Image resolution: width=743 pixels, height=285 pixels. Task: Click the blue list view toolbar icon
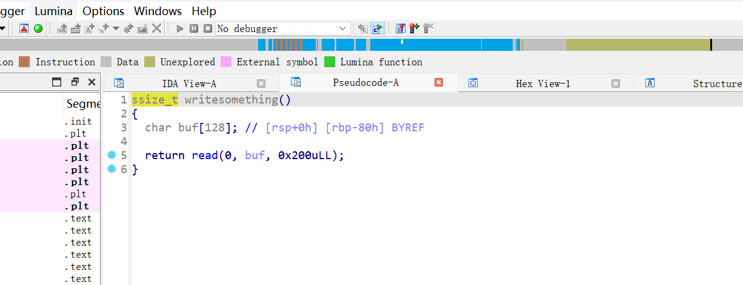click(x=400, y=28)
